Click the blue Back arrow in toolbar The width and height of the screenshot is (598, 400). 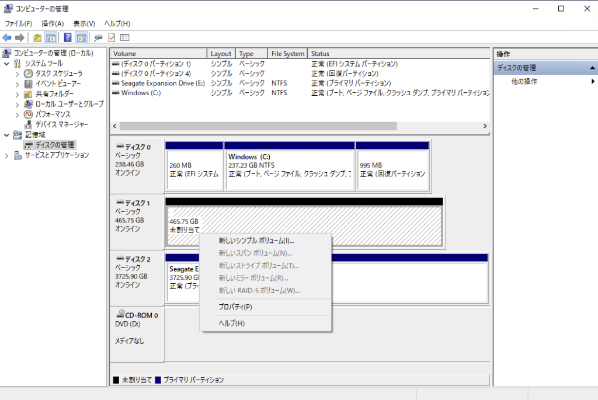click(x=7, y=38)
